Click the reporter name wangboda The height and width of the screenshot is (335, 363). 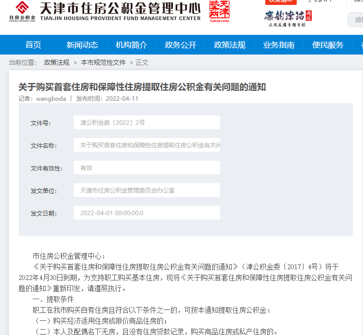pyautogui.click(x=51, y=99)
